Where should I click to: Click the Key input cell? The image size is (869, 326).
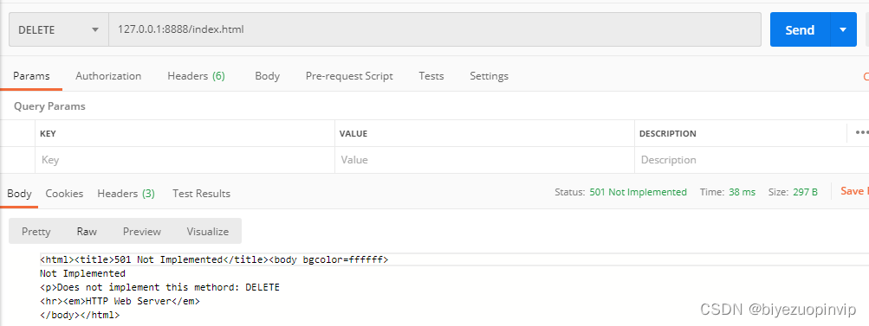185,160
